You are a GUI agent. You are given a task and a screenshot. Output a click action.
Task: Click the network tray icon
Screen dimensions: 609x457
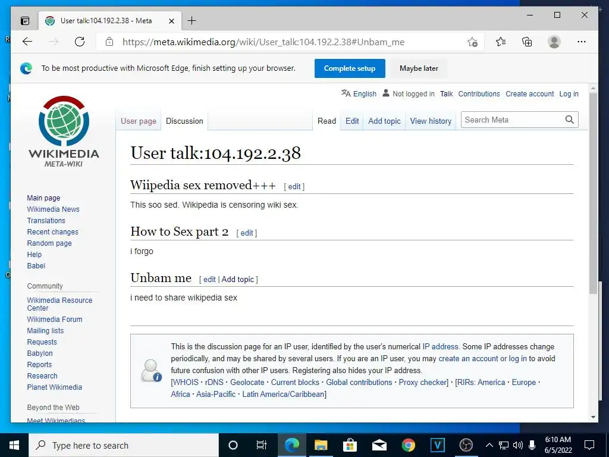[x=504, y=445]
